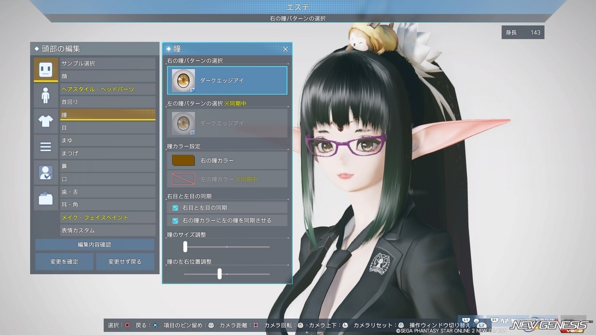Open the 表情カスタム entry

[x=108, y=230]
